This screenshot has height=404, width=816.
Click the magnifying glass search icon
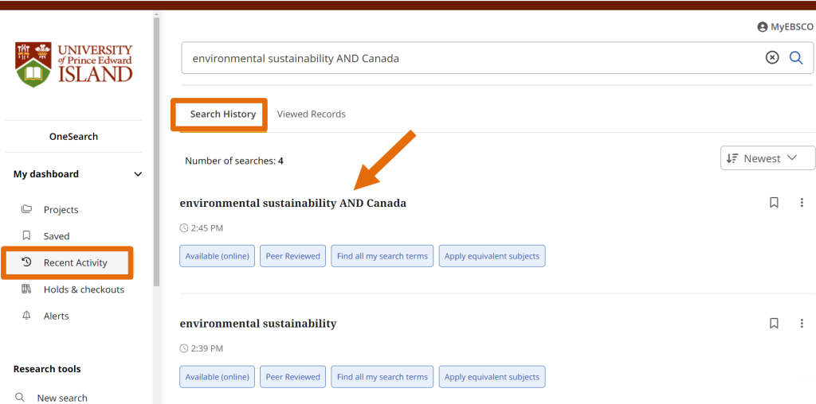click(795, 57)
